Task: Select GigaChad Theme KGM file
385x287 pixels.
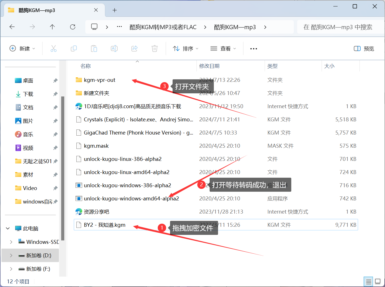Action: click(x=138, y=133)
